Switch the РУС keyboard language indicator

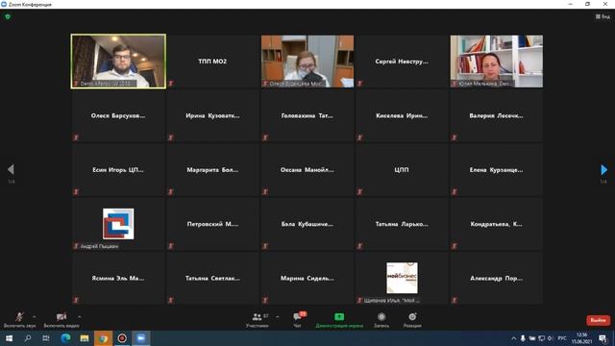click(562, 338)
